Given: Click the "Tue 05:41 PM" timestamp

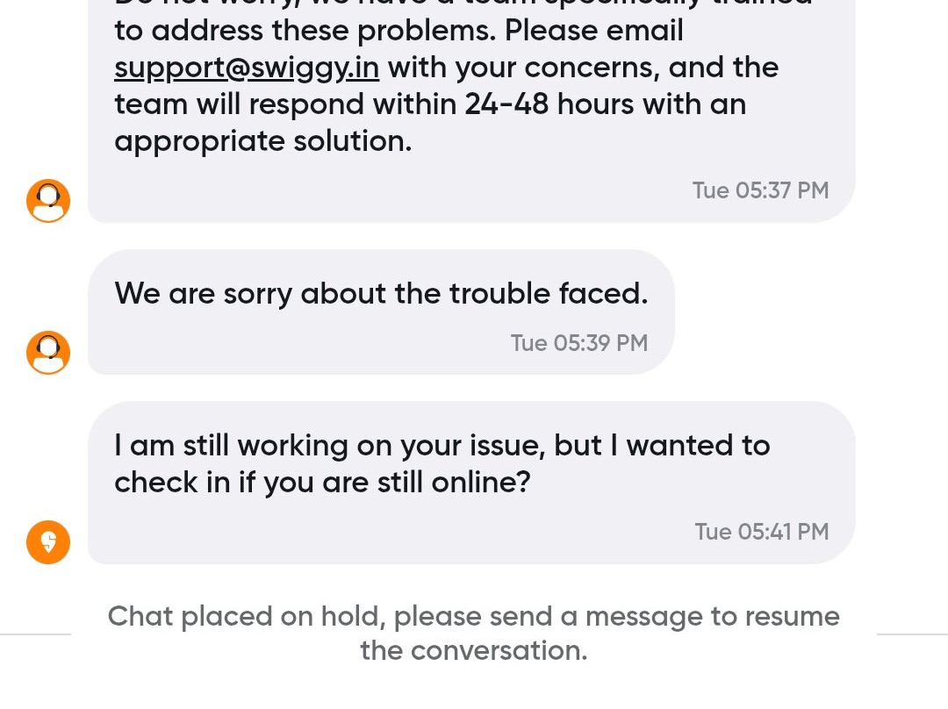Looking at the screenshot, I should [761, 532].
